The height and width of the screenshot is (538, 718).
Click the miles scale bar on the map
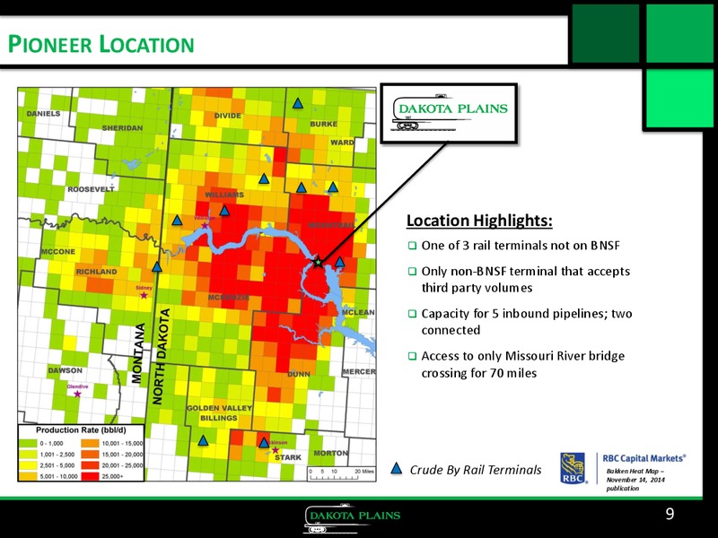point(341,474)
